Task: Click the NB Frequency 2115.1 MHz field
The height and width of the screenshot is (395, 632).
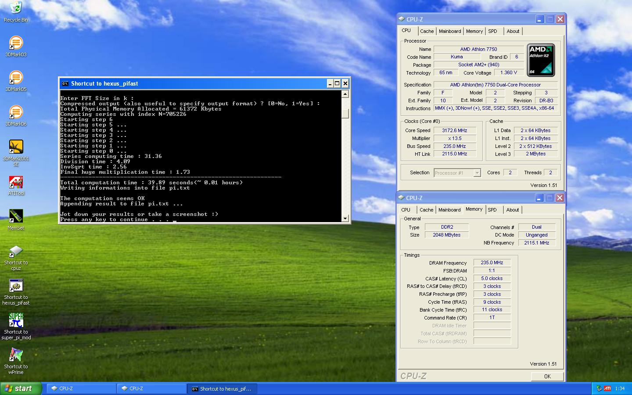Action: [537, 243]
